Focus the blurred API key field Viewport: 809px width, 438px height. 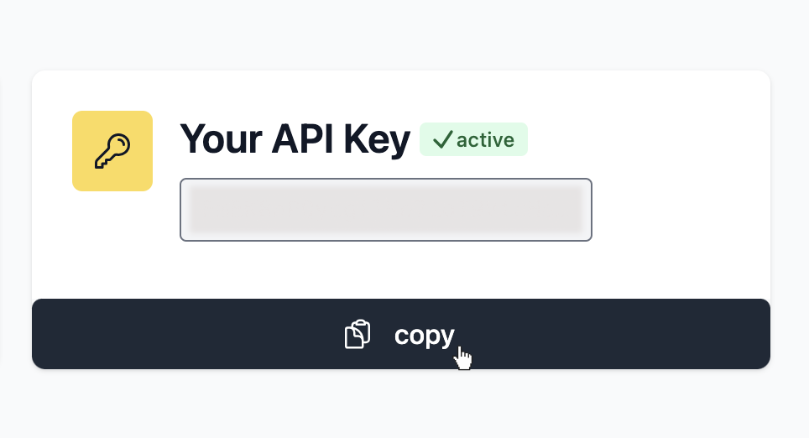(x=386, y=210)
